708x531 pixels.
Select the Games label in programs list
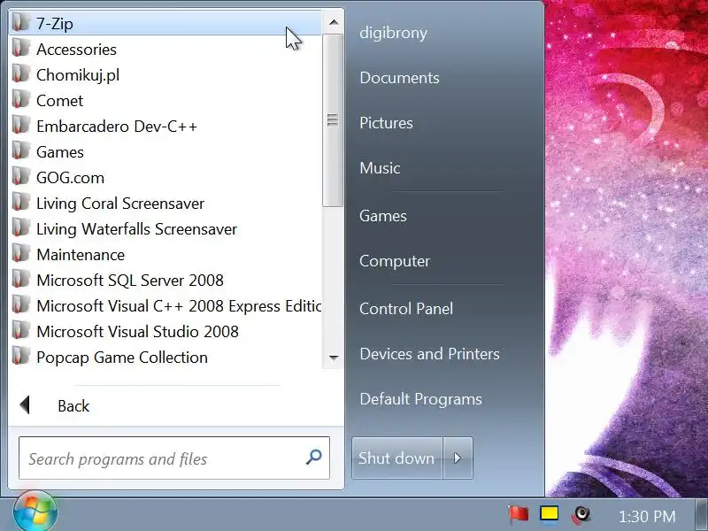[59, 151]
